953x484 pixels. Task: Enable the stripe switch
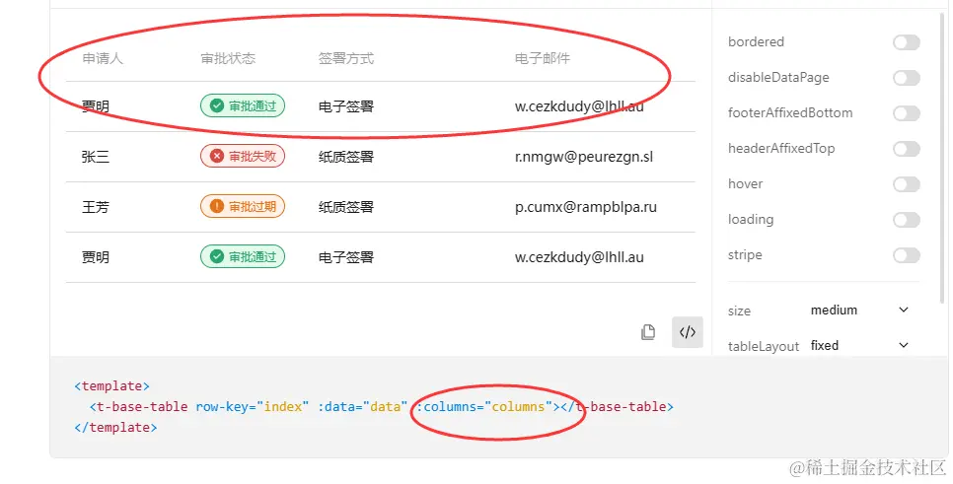point(907,255)
